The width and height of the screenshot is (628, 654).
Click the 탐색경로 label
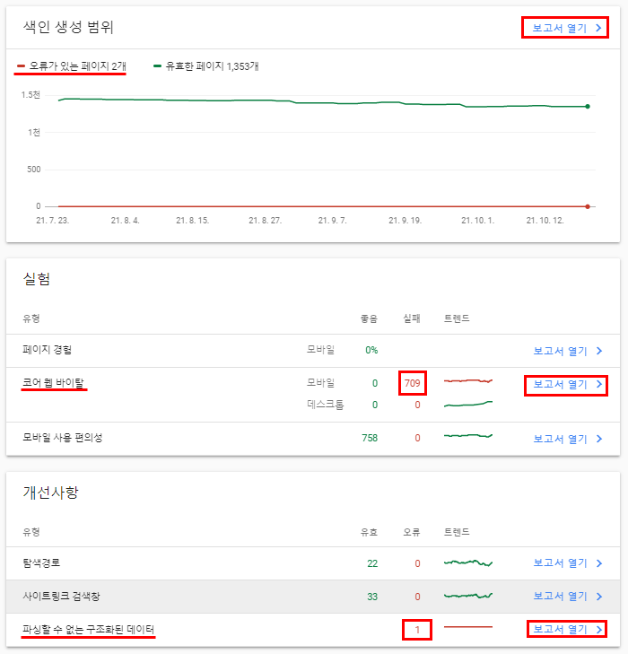[x=41, y=562]
